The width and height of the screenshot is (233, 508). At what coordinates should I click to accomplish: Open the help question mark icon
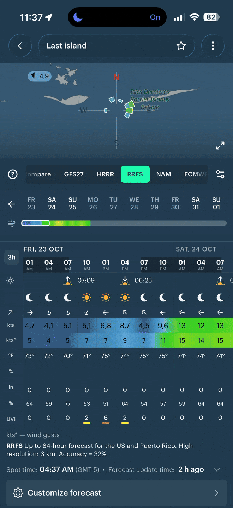pos(13,174)
